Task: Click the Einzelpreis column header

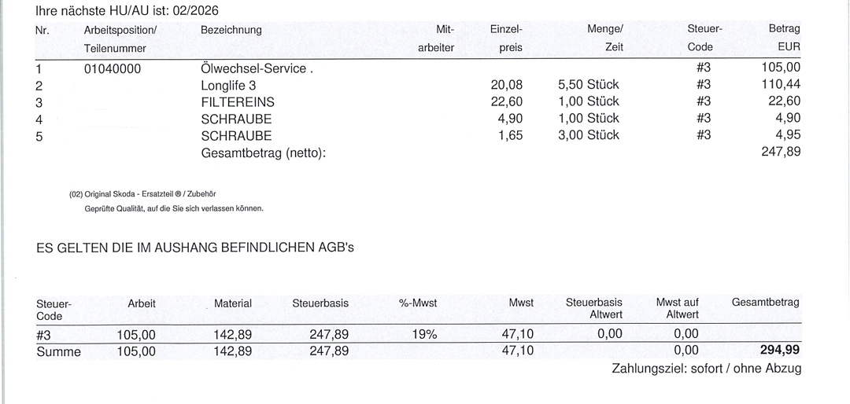Action: [507, 38]
